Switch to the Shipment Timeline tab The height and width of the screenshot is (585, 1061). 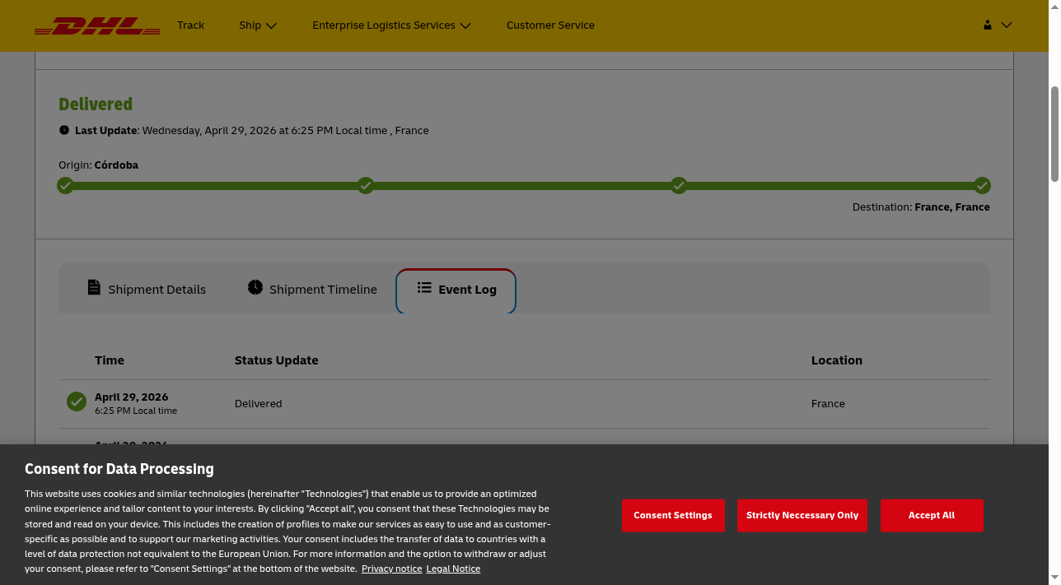pyautogui.click(x=312, y=289)
